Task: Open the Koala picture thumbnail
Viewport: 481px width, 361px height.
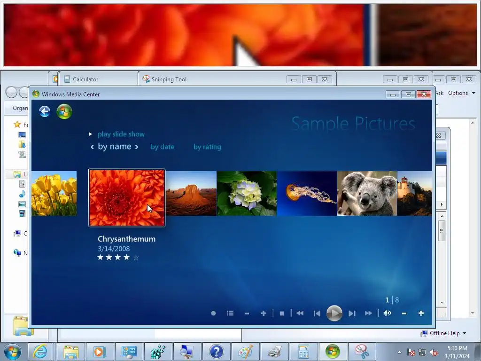Action: (367, 193)
